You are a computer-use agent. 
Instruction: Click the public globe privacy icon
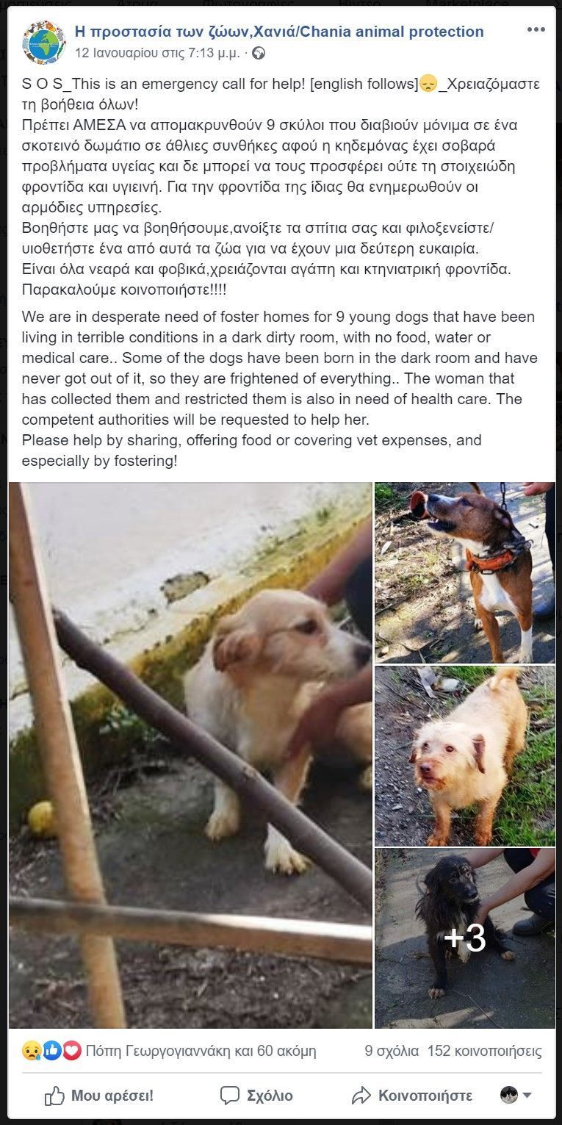pyautogui.click(x=258, y=54)
